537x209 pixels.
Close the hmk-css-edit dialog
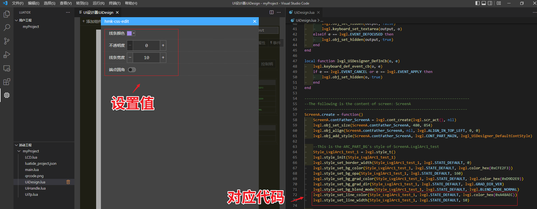[x=255, y=21]
